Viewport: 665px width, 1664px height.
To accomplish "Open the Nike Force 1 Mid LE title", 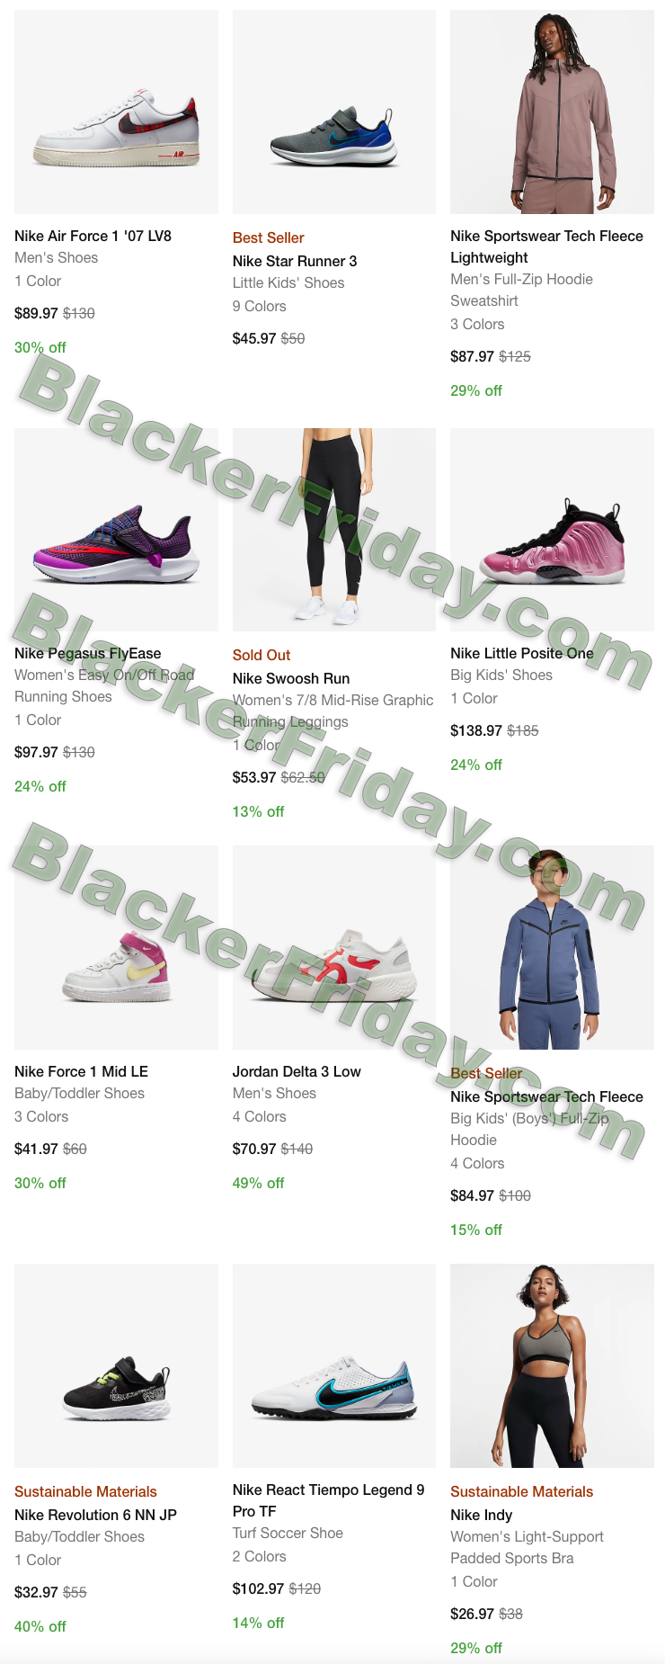I will 81,1071.
